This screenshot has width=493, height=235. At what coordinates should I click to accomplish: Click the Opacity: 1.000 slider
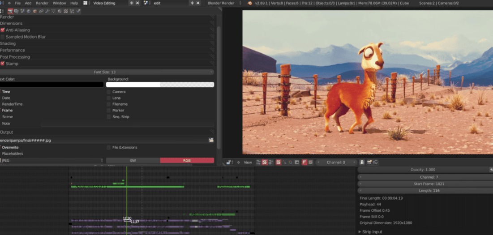coord(423,170)
